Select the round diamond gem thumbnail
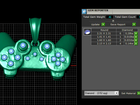 point(87,32)
